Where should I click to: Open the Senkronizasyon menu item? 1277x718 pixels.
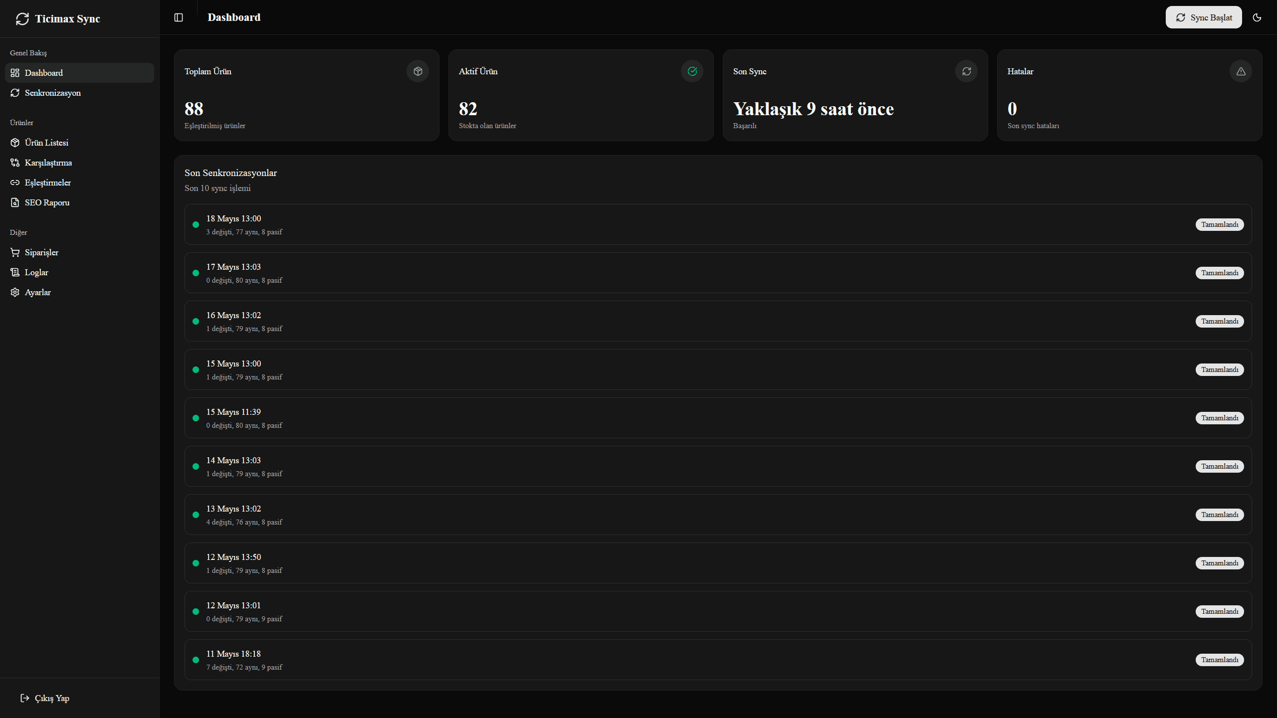pyautogui.click(x=80, y=93)
